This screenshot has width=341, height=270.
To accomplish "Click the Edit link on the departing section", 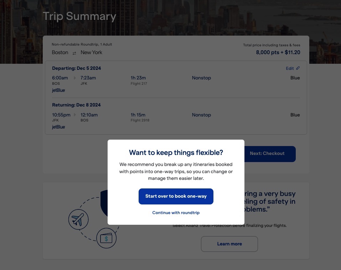I will [x=290, y=68].
